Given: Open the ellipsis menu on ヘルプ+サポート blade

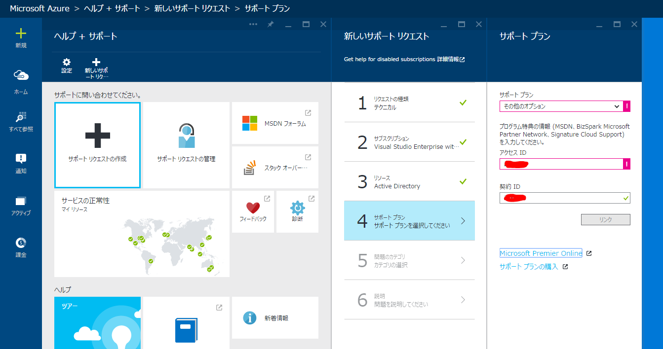Looking at the screenshot, I should point(253,24).
